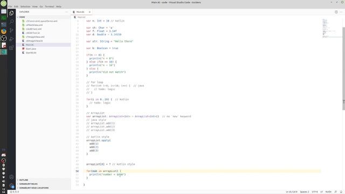Screen dimensions: 345x194
Task: Open the Explorer view in activity bar
Action: pyautogui.click(x=11, y=13)
